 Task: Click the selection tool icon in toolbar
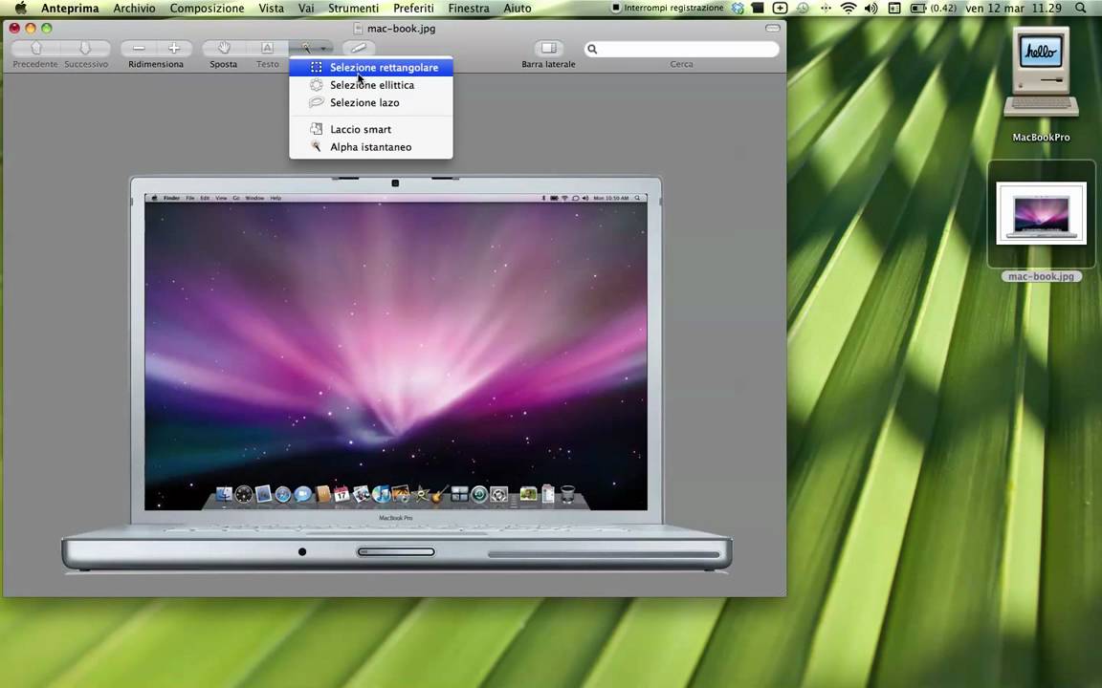306,48
